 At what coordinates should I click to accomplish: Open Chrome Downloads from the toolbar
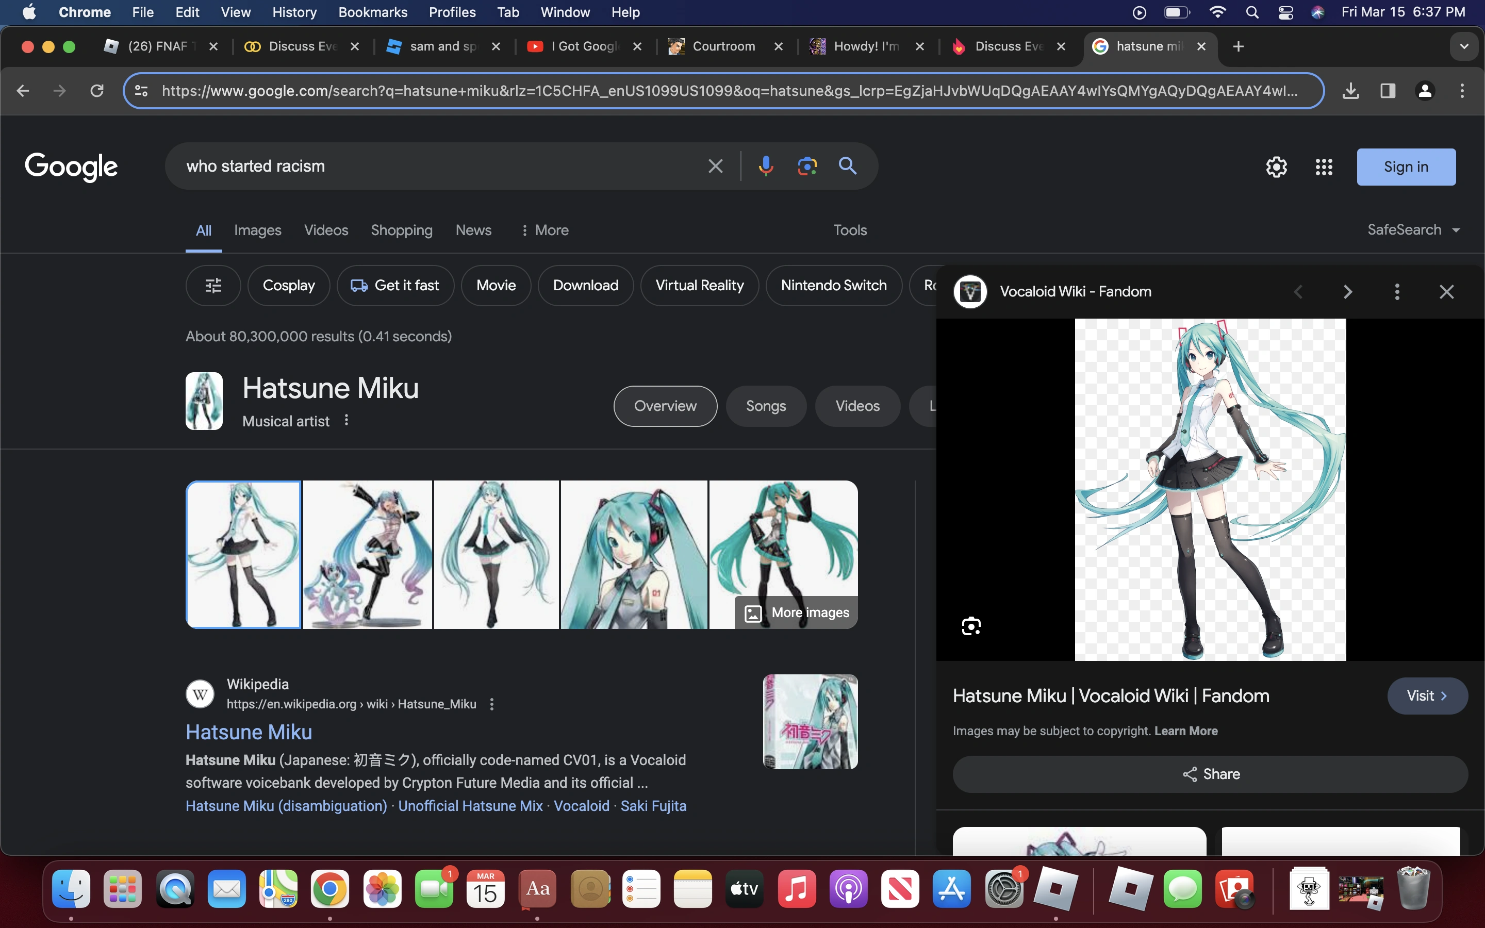[1350, 90]
